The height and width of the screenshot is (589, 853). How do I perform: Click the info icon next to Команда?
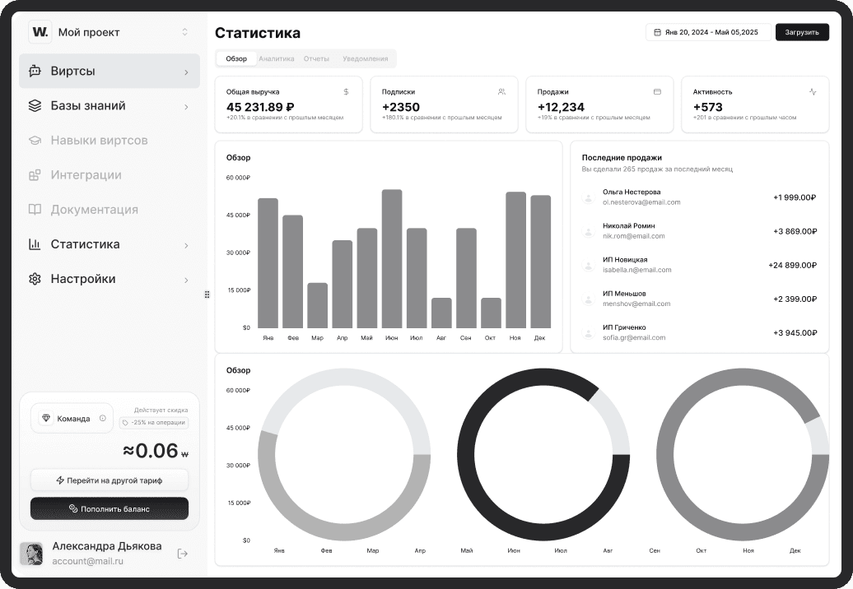103,418
